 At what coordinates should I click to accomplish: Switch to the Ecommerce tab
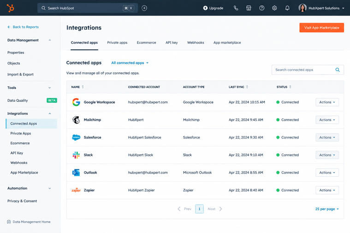pyautogui.click(x=147, y=42)
